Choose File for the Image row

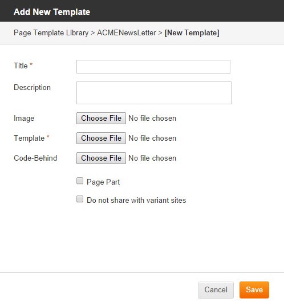point(101,119)
